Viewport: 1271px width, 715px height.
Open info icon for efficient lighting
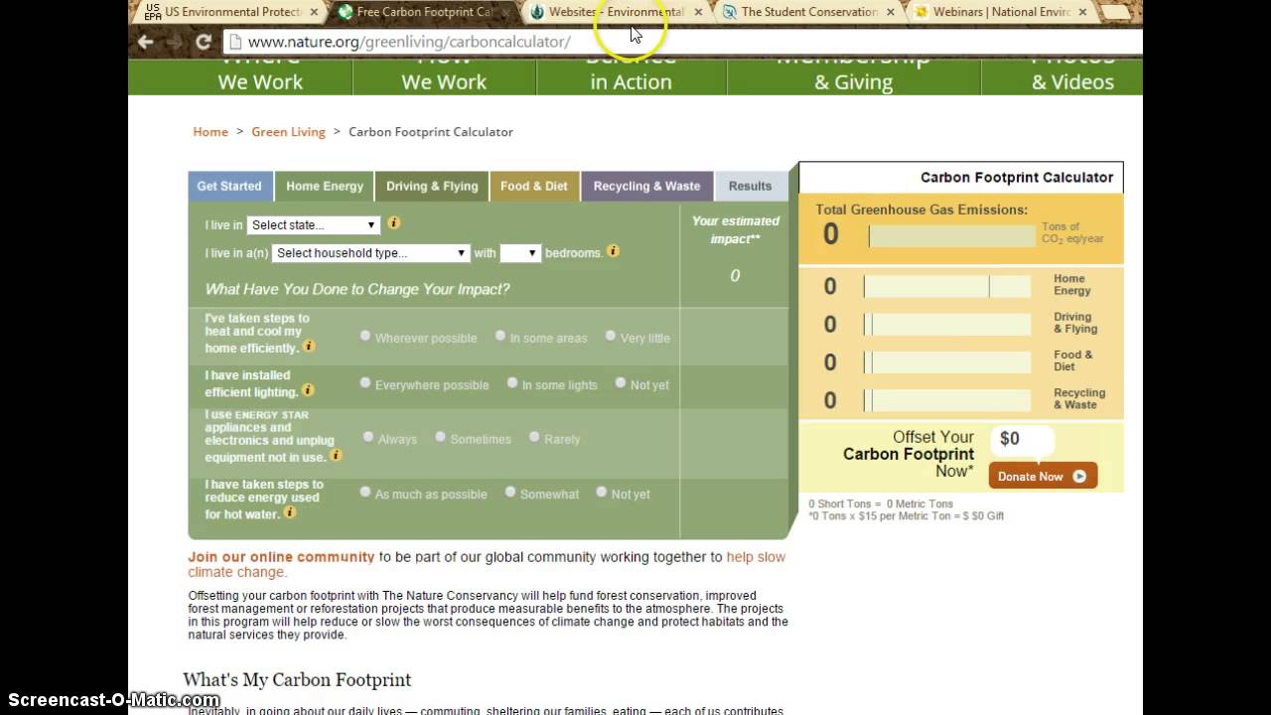tap(308, 390)
